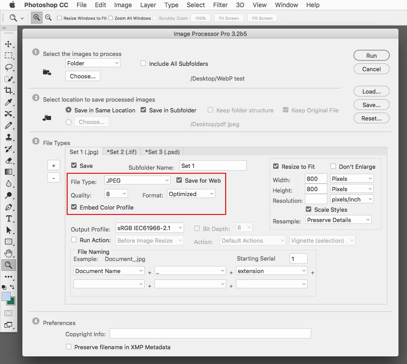Screen dimensions: 407x364
Task: Click the Cancel button
Action: point(372,69)
